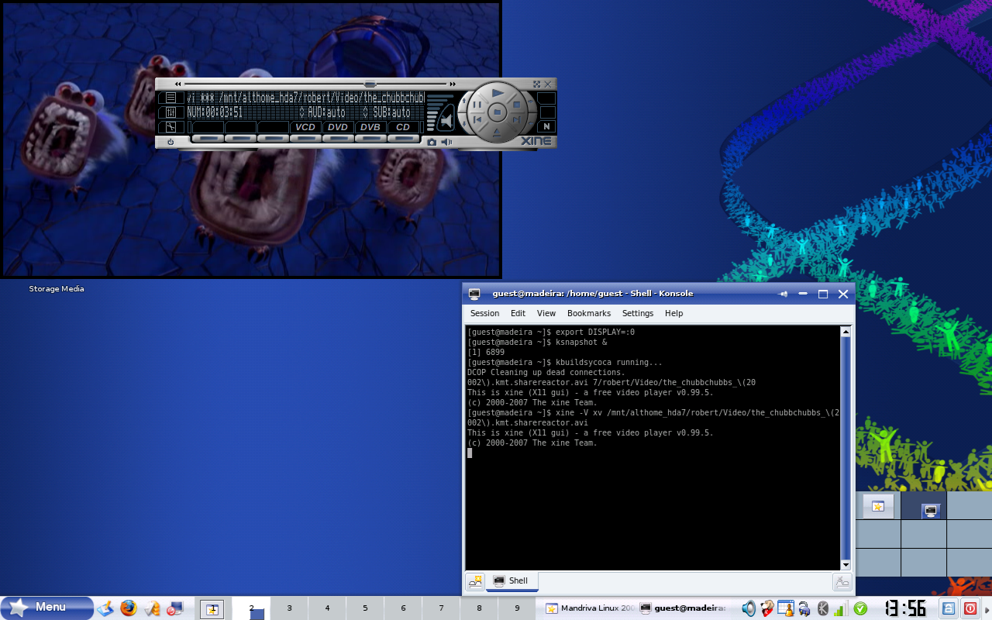Open the Help menu in Konsole

pos(674,313)
